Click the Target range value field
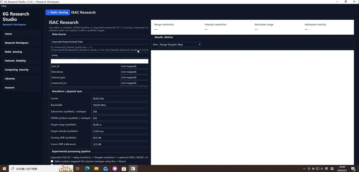 120,125
